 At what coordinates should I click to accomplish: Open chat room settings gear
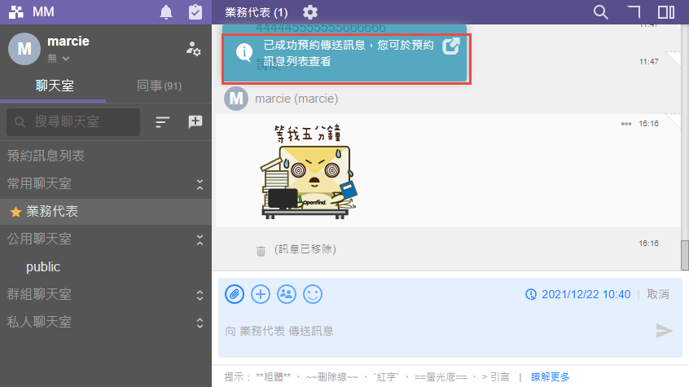pos(309,12)
